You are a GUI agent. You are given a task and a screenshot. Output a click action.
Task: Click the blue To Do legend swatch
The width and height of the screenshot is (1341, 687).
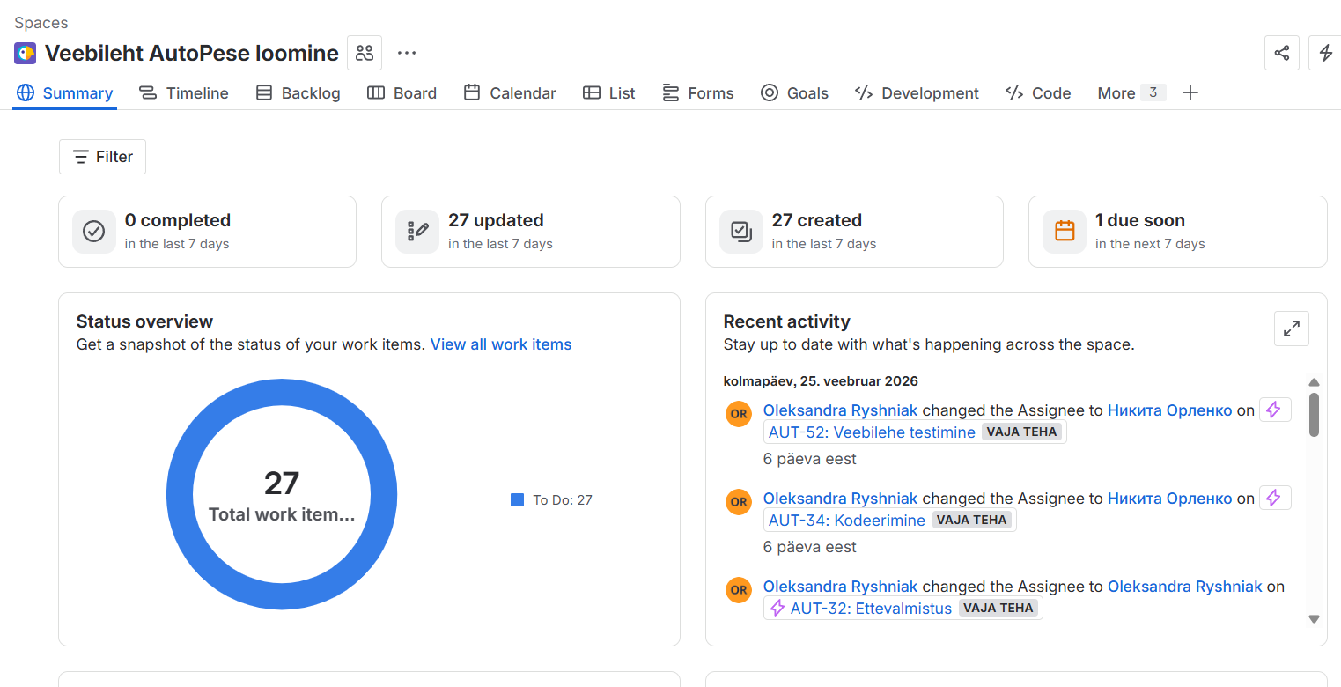click(517, 500)
